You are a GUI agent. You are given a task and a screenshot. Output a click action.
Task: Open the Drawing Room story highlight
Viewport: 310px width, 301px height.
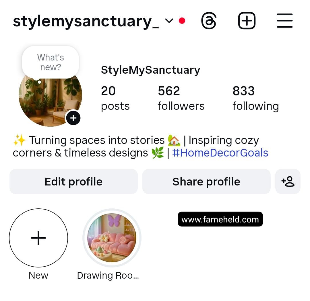click(x=112, y=238)
